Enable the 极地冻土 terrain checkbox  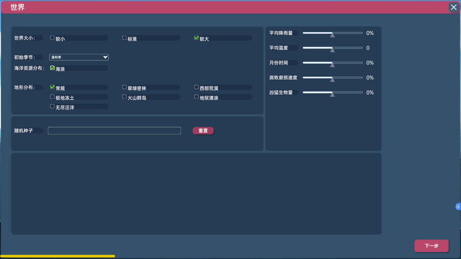pos(52,97)
